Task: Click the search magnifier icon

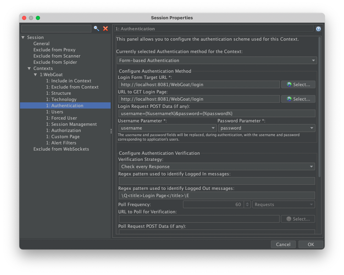Action: click(x=97, y=29)
